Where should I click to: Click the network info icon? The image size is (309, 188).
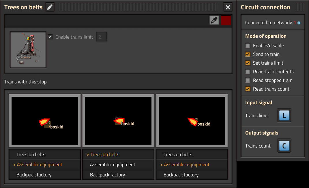pos(299,23)
